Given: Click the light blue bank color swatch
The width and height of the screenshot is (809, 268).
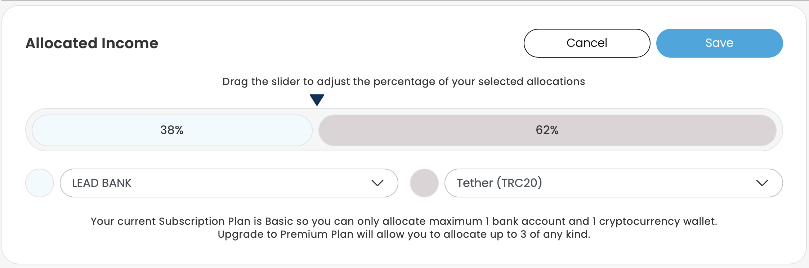Looking at the screenshot, I should pyautogui.click(x=40, y=183).
